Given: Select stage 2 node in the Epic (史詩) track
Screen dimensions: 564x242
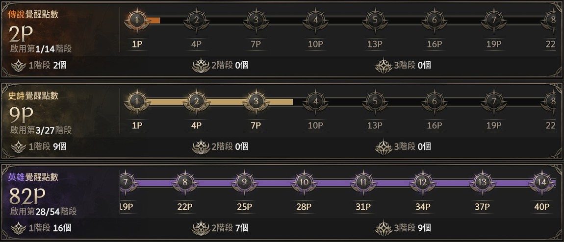Looking at the screenshot, I should [196, 101].
